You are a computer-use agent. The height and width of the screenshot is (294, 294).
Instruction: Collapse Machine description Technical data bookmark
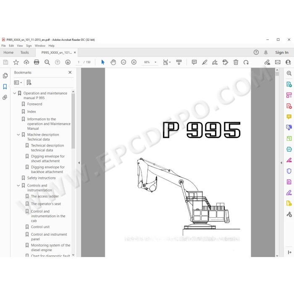[18, 135]
